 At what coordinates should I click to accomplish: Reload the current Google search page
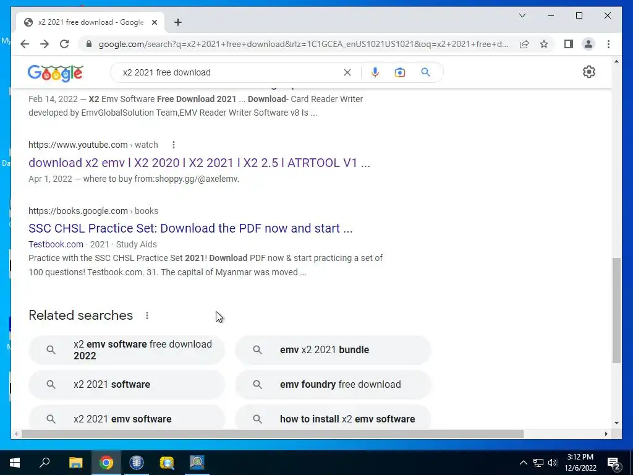tap(64, 44)
